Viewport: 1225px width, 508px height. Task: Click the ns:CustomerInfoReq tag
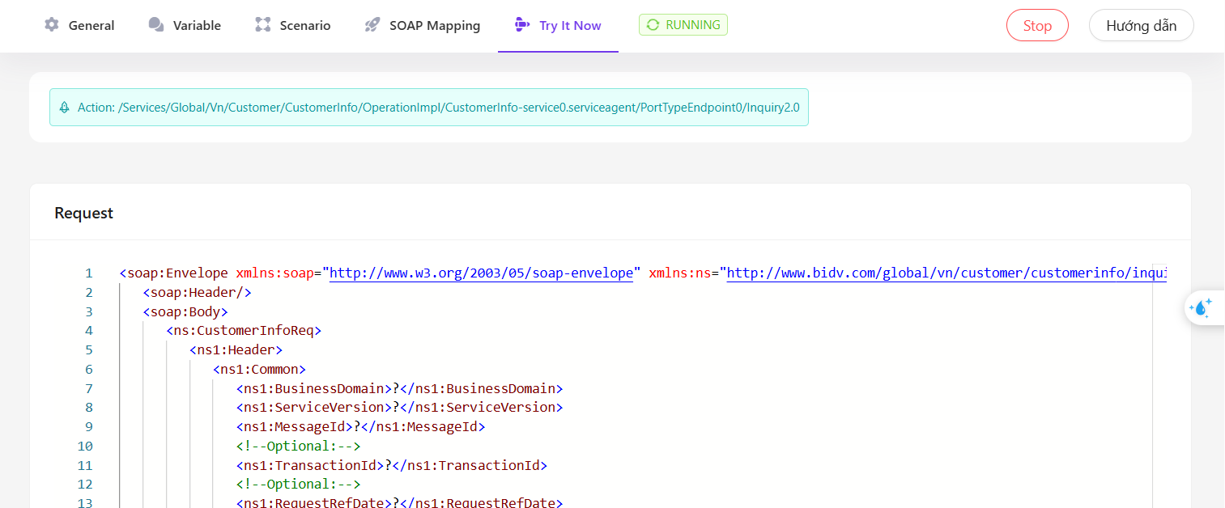click(x=244, y=331)
